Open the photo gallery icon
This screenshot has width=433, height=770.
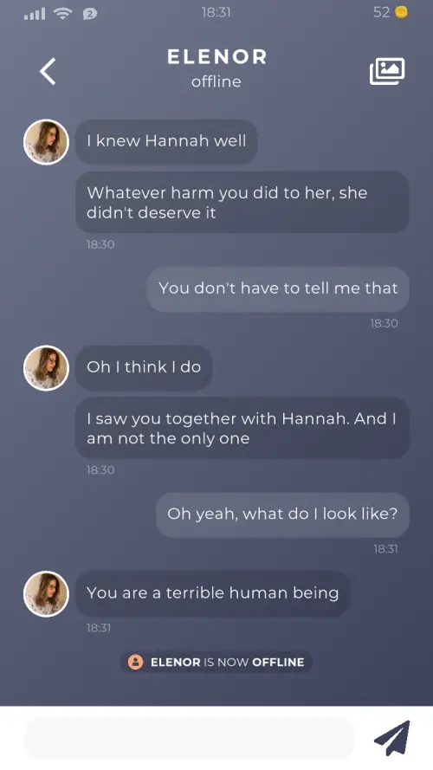[387, 71]
